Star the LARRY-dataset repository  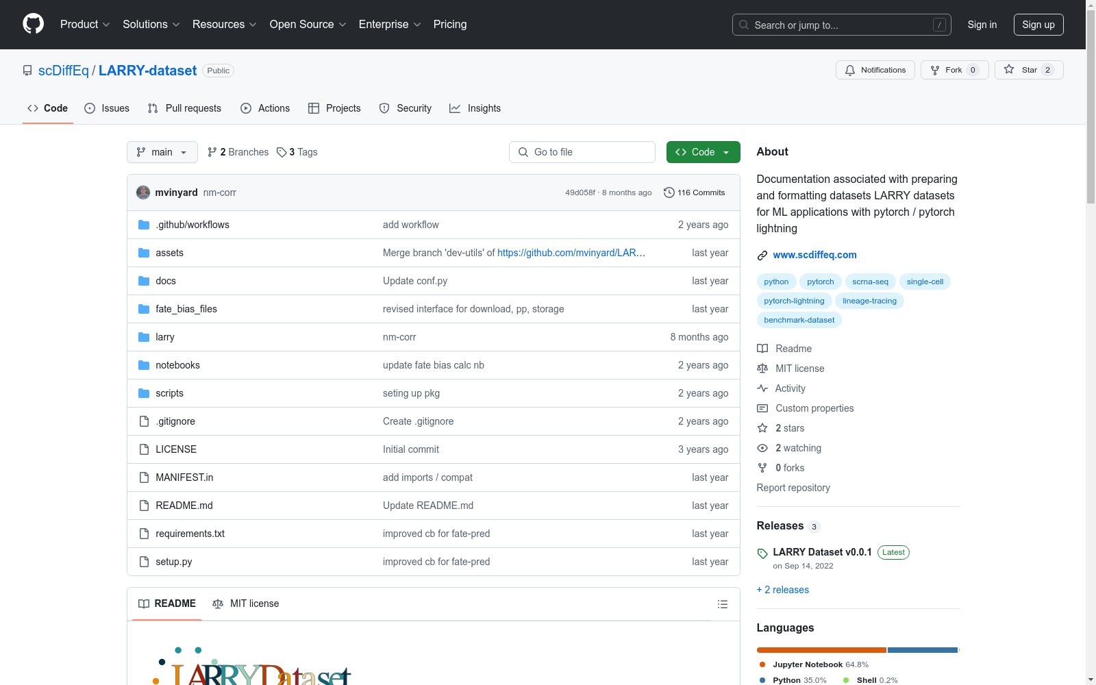coord(1029,70)
